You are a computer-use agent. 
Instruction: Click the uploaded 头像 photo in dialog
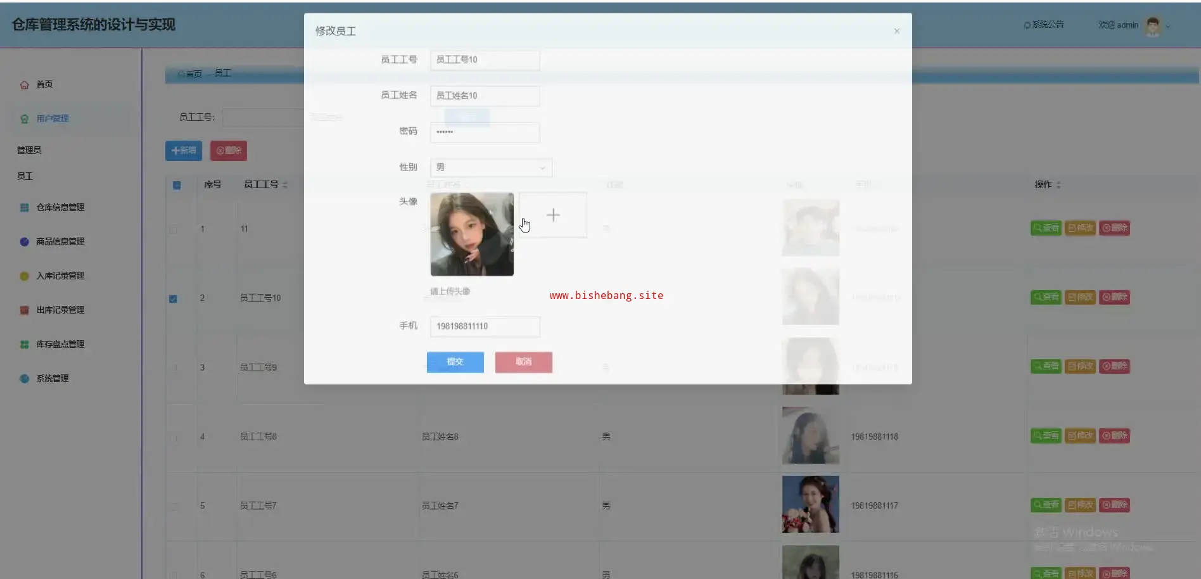472,234
